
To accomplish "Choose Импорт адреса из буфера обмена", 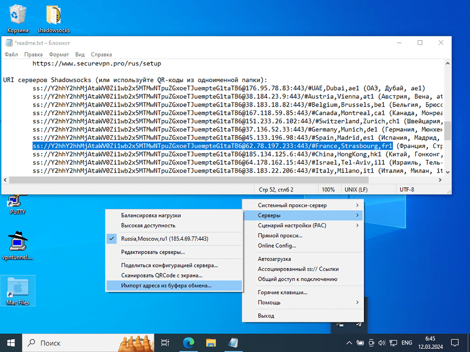I will [x=166, y=286].
